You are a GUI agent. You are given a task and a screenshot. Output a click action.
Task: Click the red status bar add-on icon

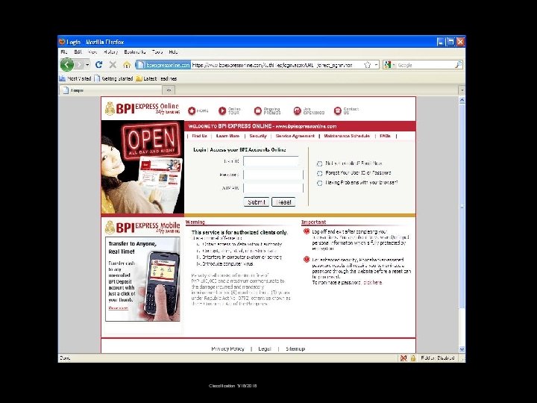point(403,358)
